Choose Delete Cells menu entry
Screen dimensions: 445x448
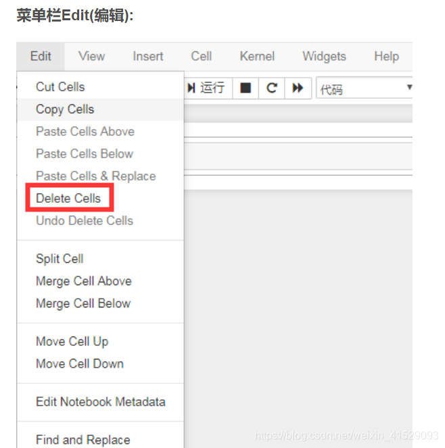pos(100,198)
